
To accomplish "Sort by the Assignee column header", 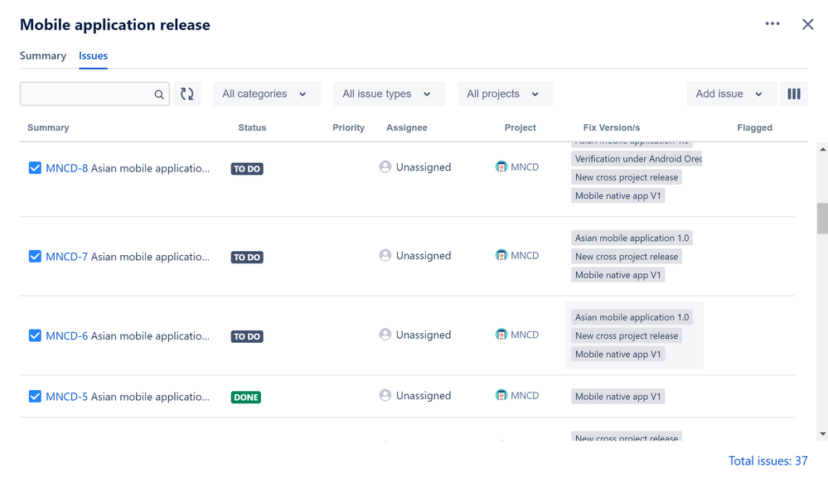I will click(407, 128).
